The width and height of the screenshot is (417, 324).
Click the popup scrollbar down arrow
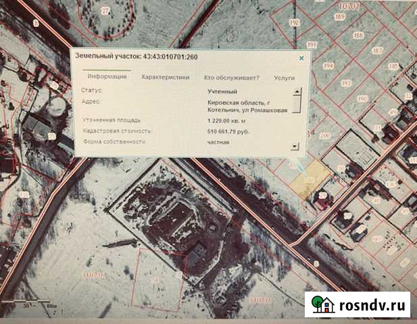point(295,145)
